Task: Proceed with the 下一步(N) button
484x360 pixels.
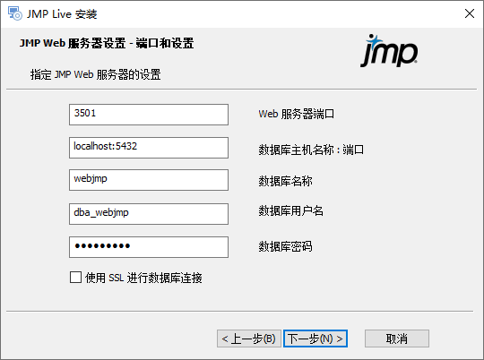Action: coord(315,339)
